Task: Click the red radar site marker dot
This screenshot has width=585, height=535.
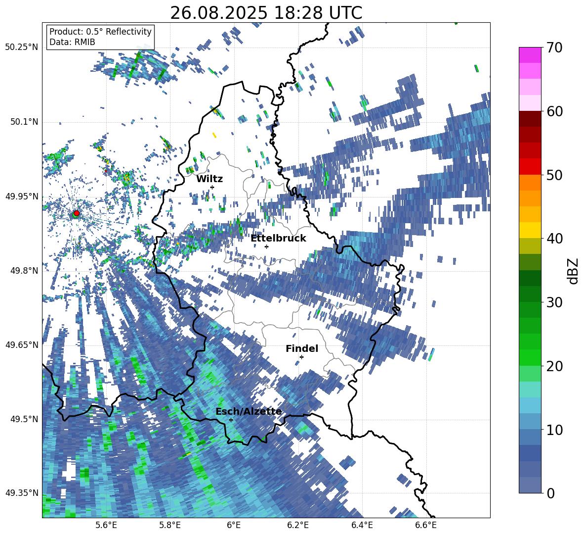Action: pos(77,213)
